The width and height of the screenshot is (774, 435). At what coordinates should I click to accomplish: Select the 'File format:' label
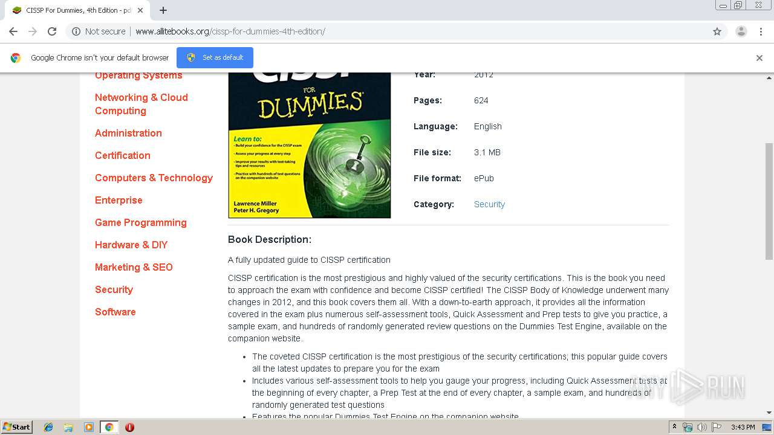click(x=437, y=178)
